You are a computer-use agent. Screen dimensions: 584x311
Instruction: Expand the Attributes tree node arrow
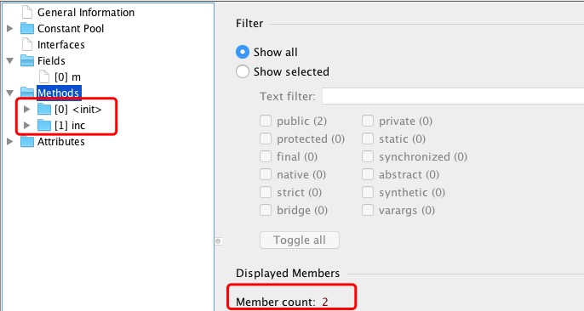click(10, 142)
